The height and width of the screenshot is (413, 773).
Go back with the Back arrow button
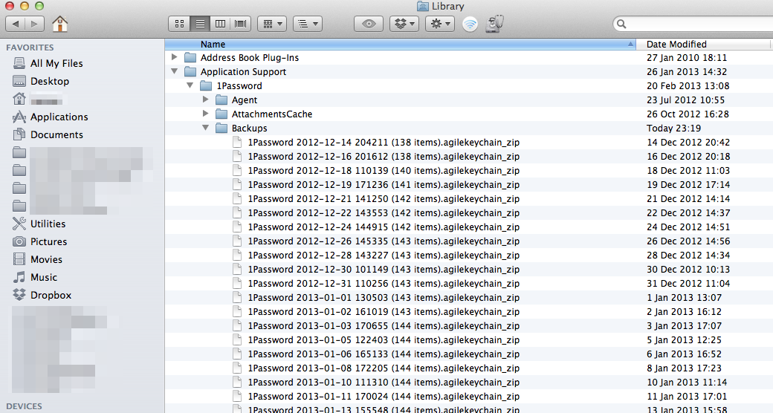coord(16,24)
